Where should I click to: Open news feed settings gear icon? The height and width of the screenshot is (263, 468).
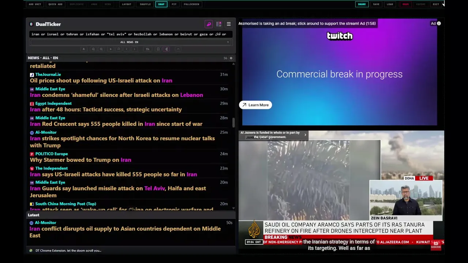point(231,58)
